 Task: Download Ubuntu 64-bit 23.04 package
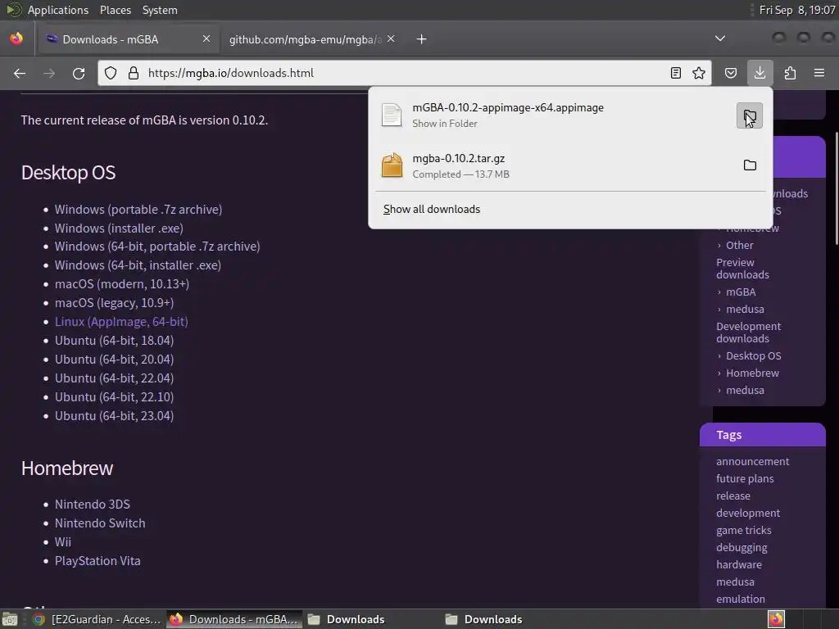[x=115, y=415]
